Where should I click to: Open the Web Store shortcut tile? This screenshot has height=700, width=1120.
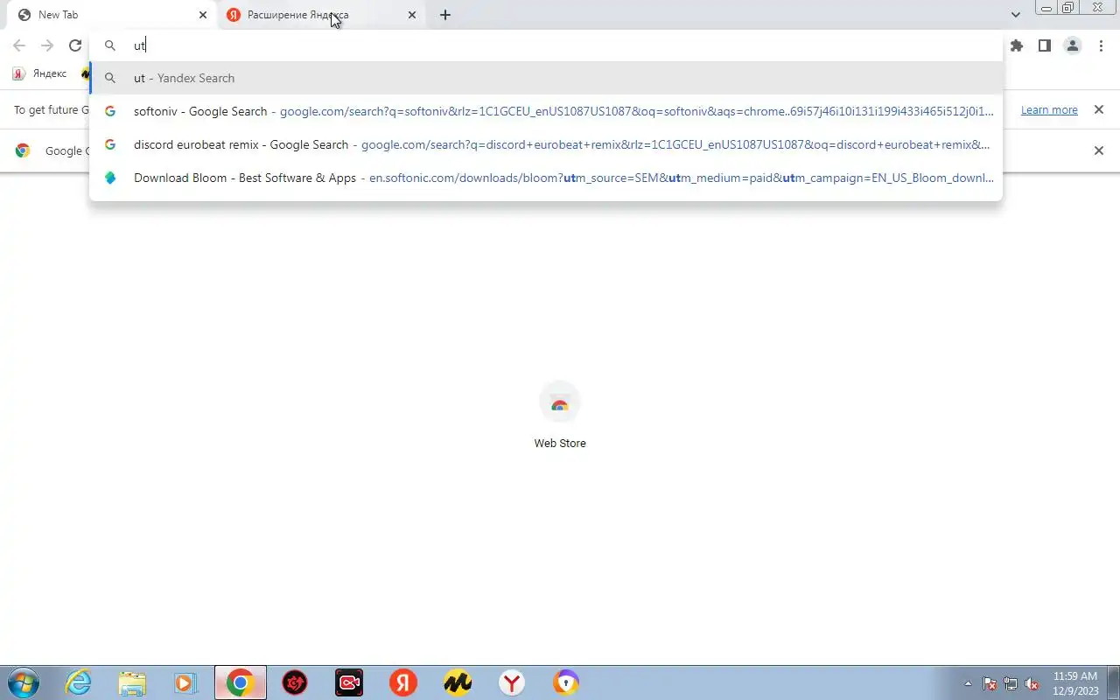click(560, 402)
